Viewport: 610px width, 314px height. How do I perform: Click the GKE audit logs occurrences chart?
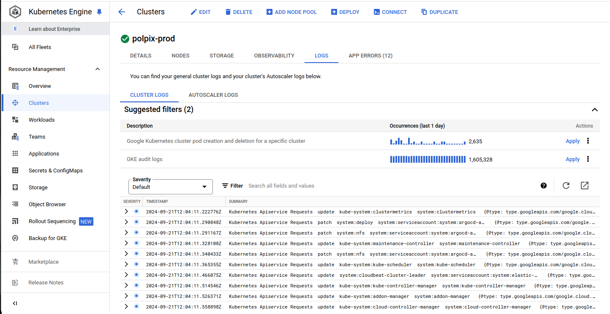point(428,159)
